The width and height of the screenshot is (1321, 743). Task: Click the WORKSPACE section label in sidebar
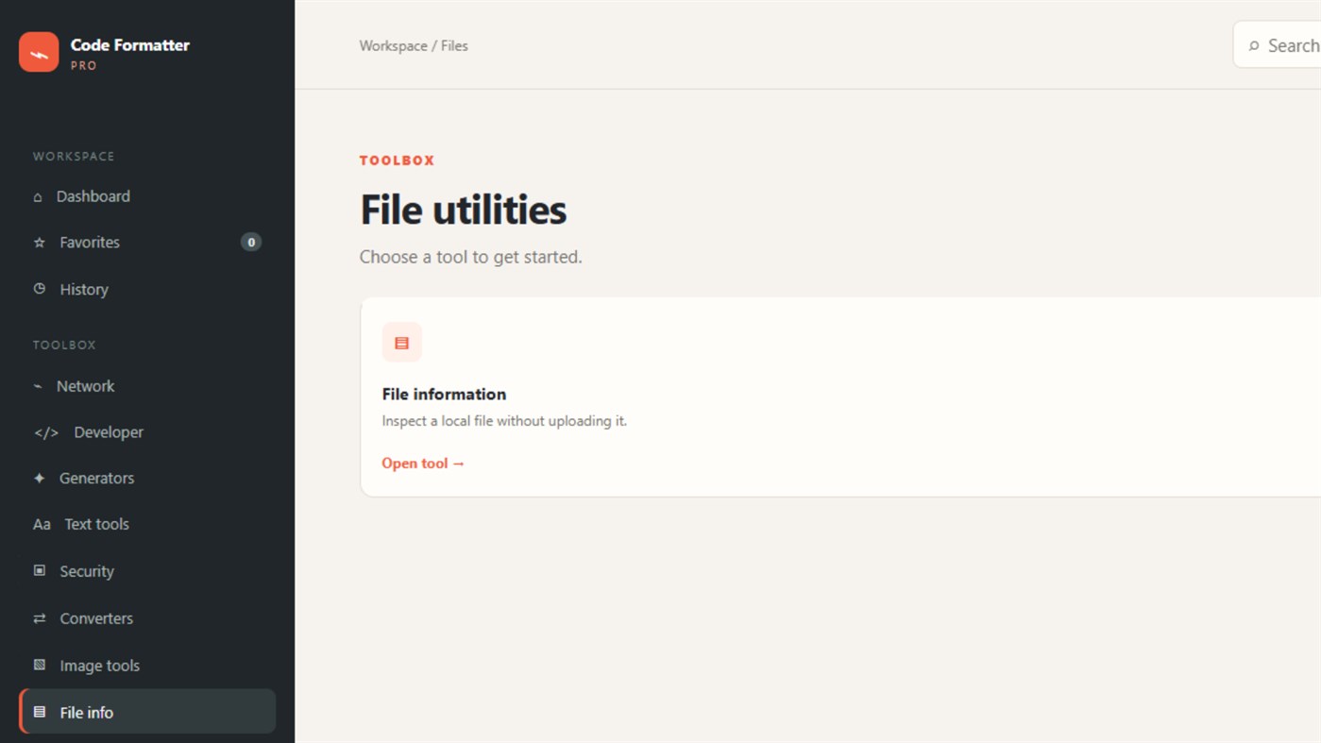tap(74, 157)
